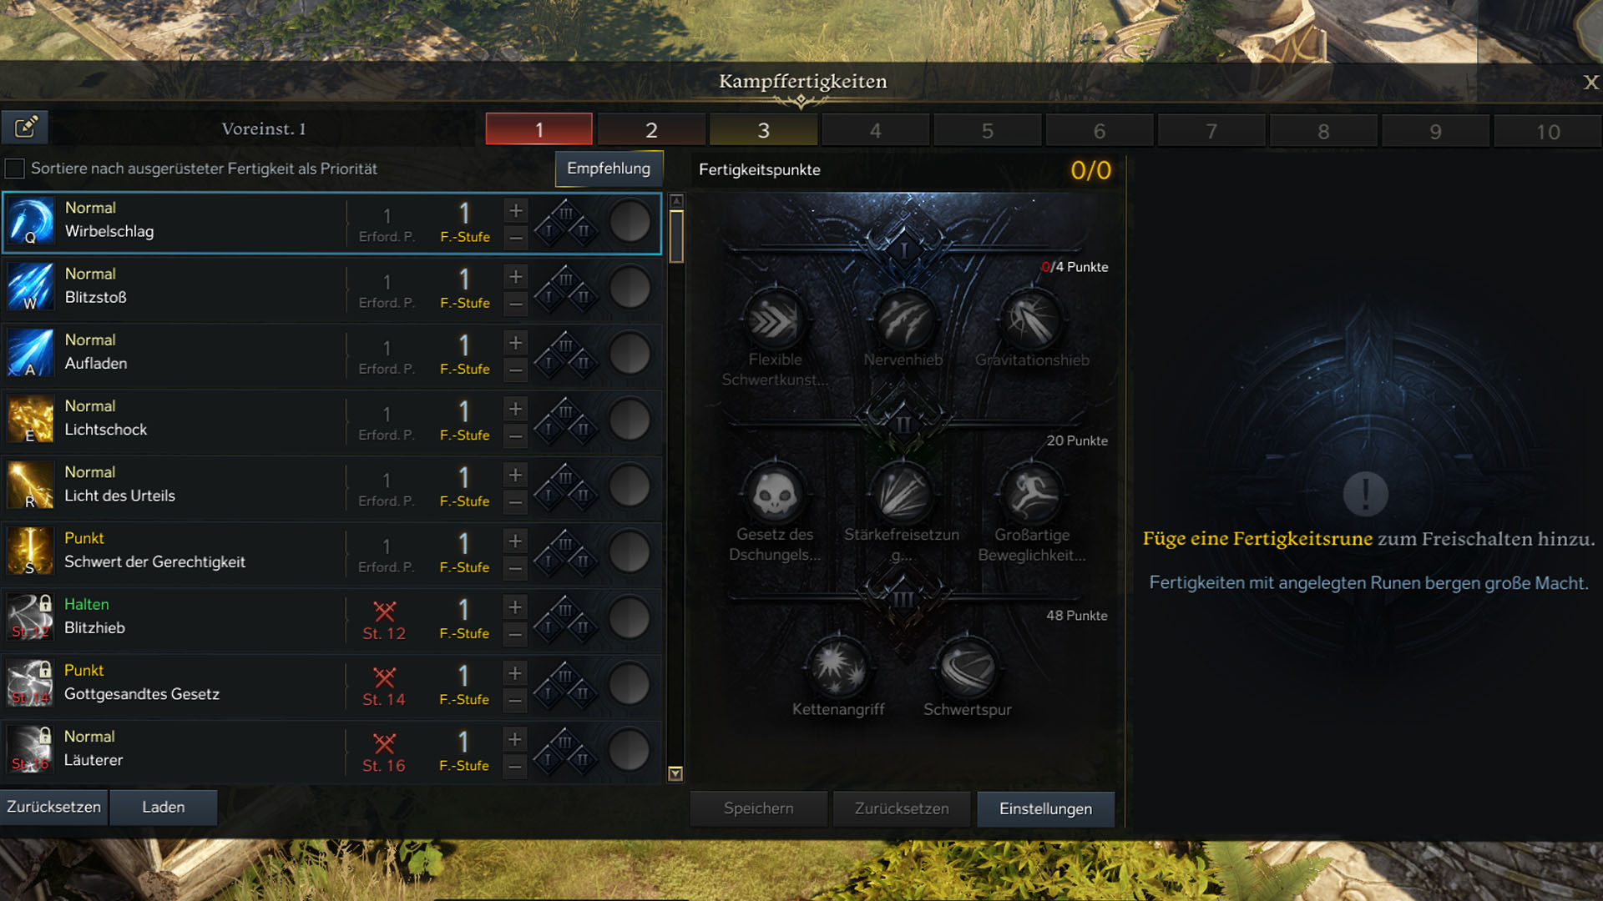Click the skill list scroll down arrow
Screen dimensions: 1603x901
[x=676, y=774]
